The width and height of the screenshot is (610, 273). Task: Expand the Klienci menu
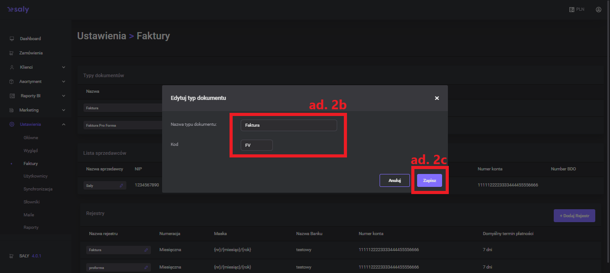(x=63, y=67)
